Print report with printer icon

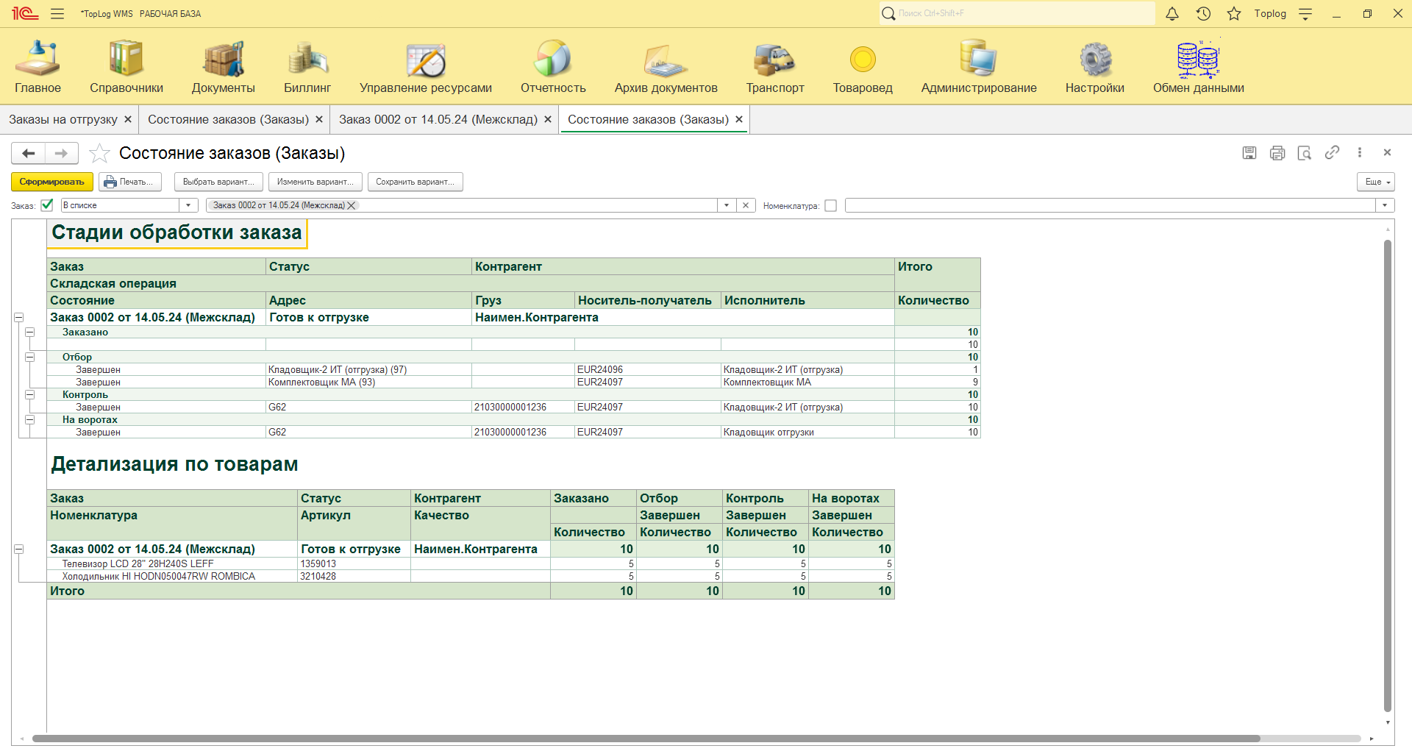pos(1277,152)
